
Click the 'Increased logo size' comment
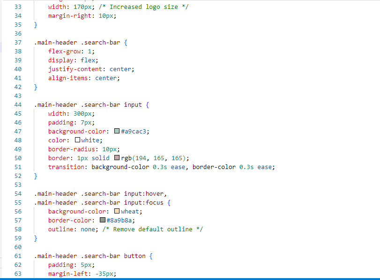pyautogui.click(x=144, y=7)
